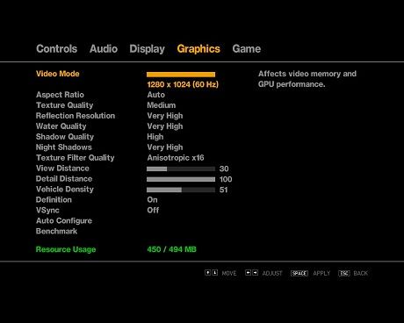This screenshot has width=404, height=323.
Task: Select the Shadow Quality setting
Action: 65,137
